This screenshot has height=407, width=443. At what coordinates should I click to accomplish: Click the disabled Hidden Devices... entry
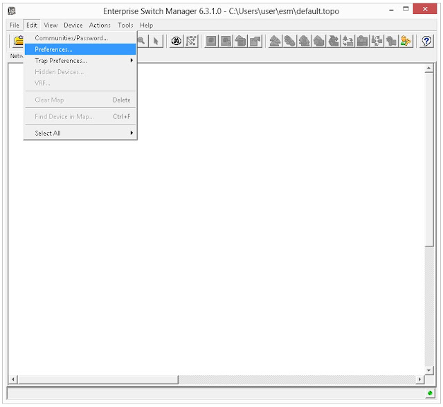(x=80, y=72)
